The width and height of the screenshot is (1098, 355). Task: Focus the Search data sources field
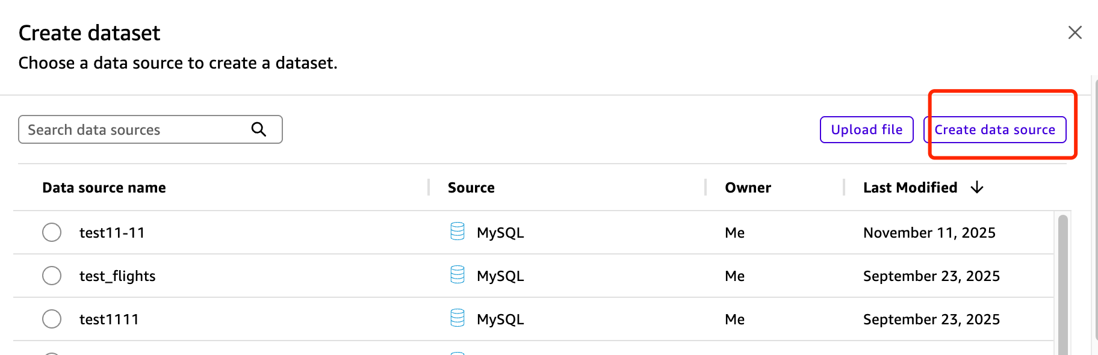(x=135, y=130)
